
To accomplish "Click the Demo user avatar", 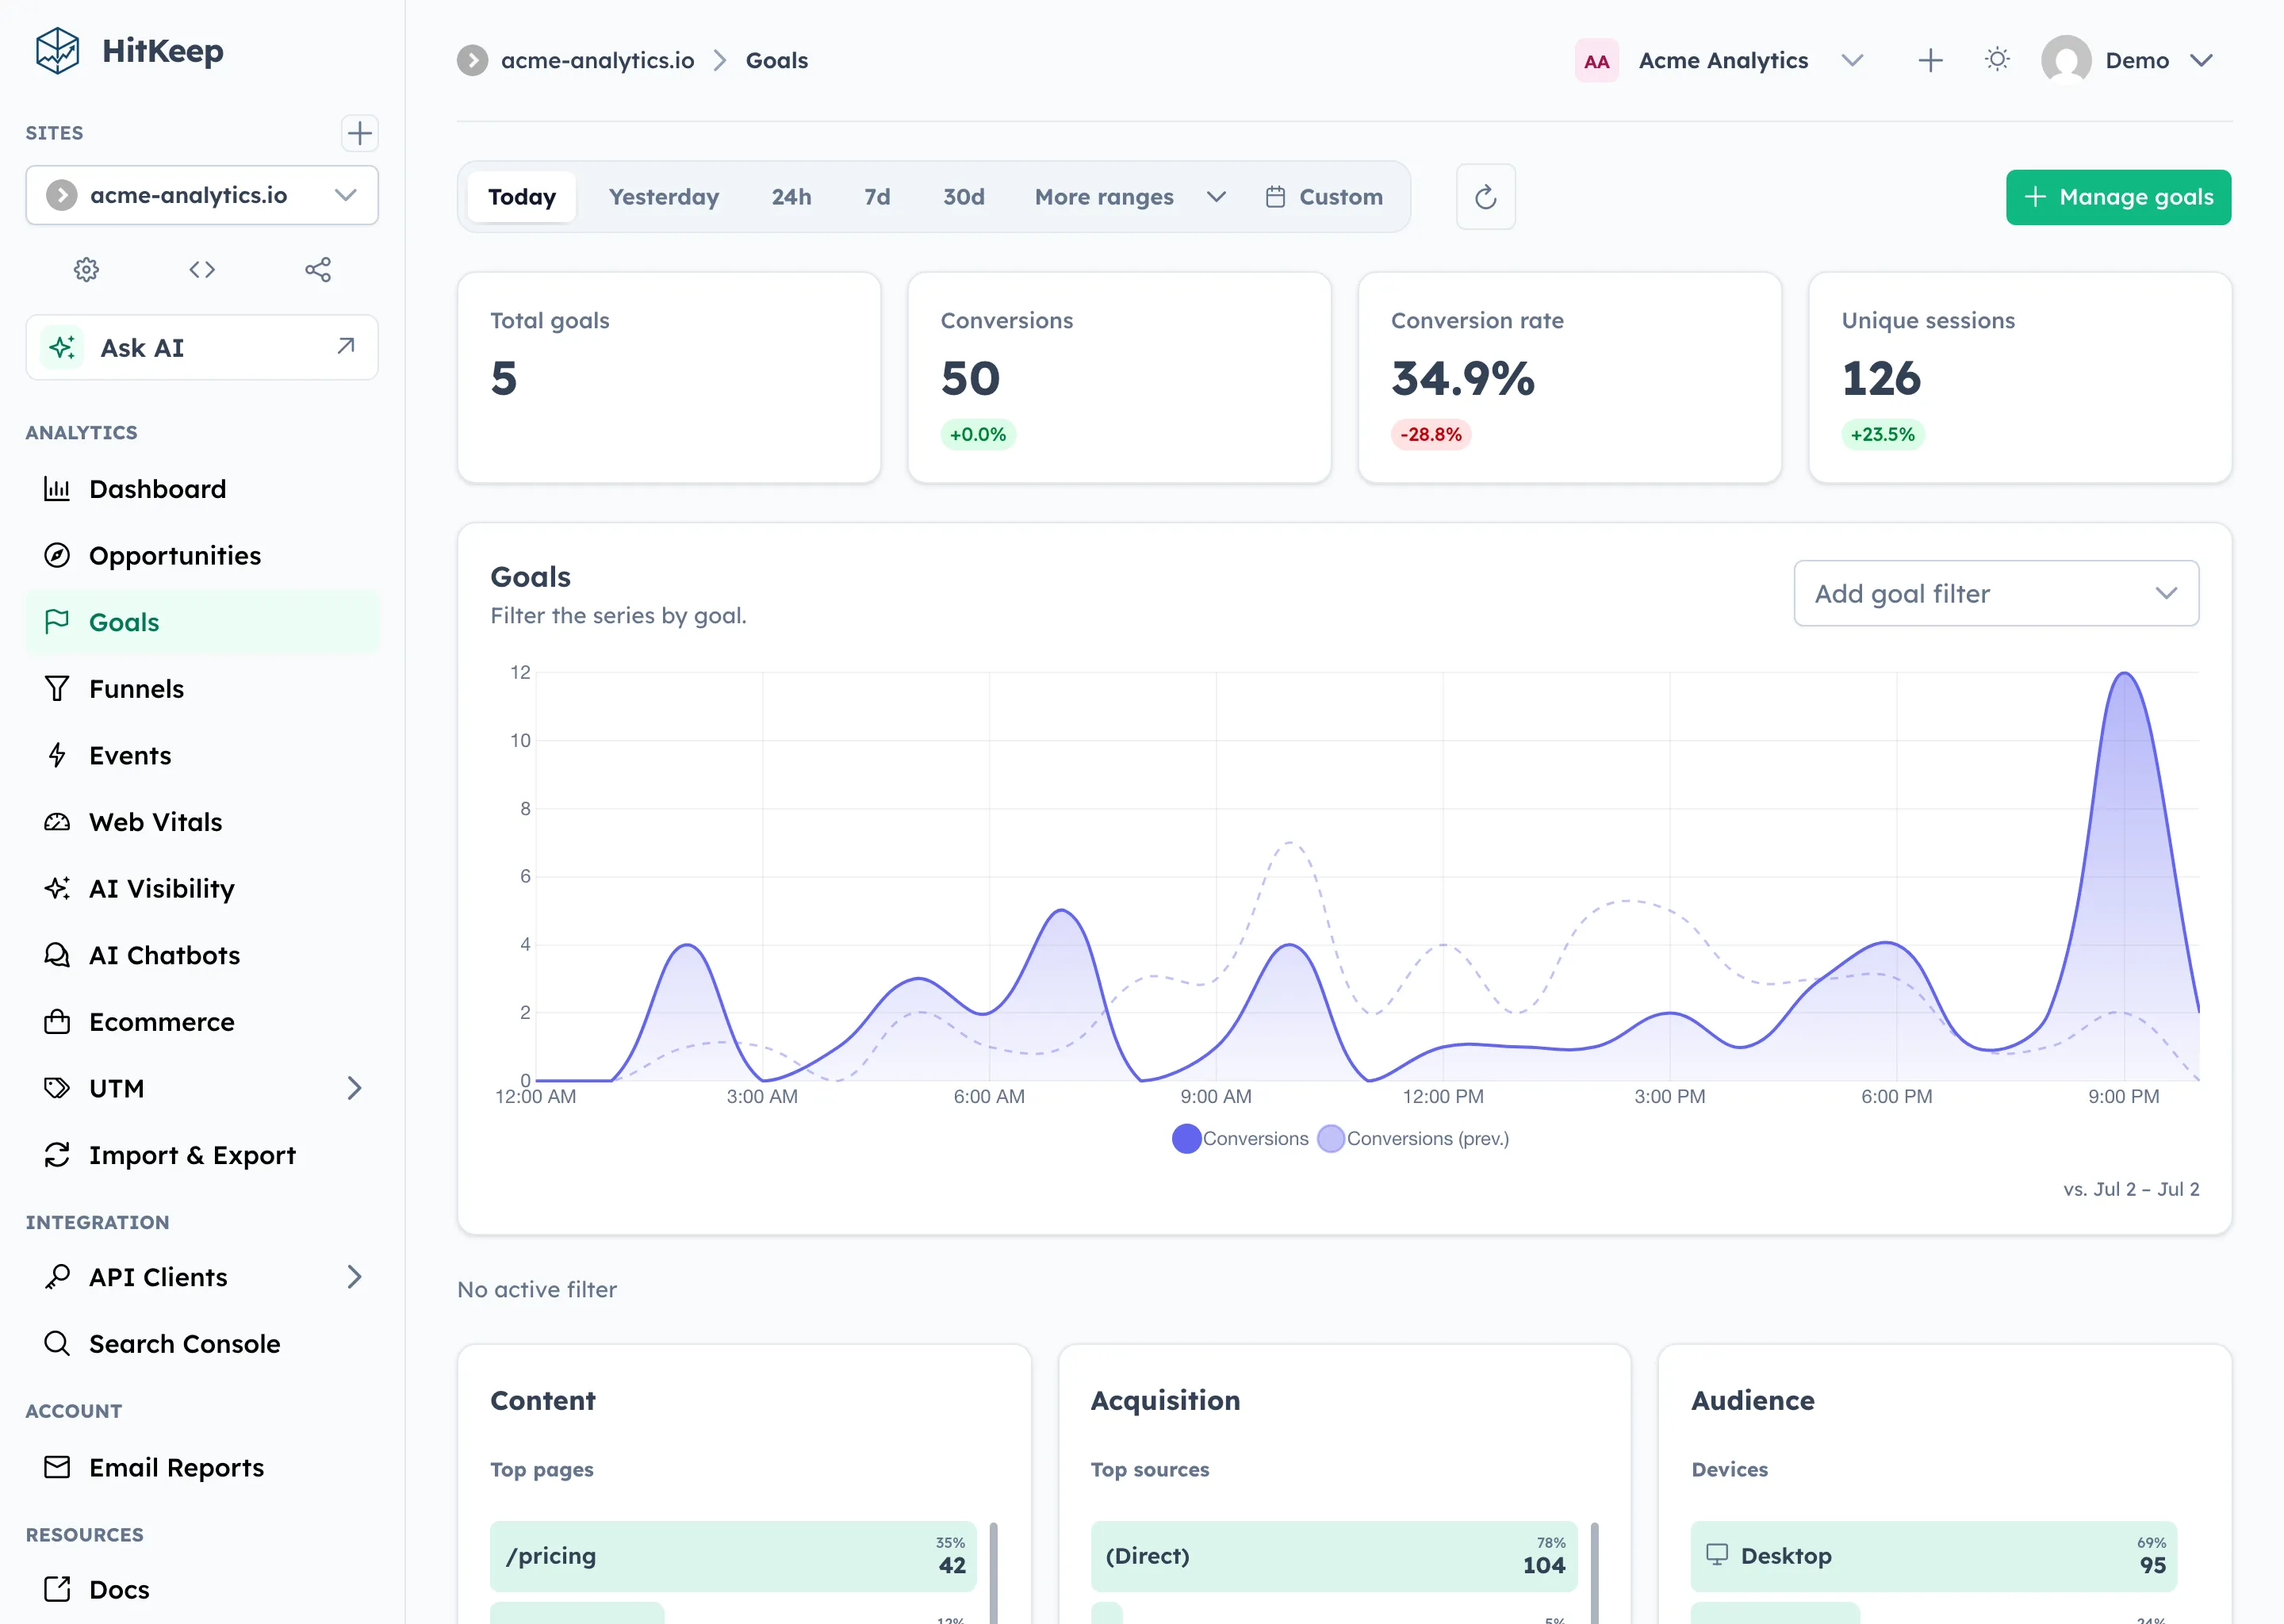I will [2066, 60].
